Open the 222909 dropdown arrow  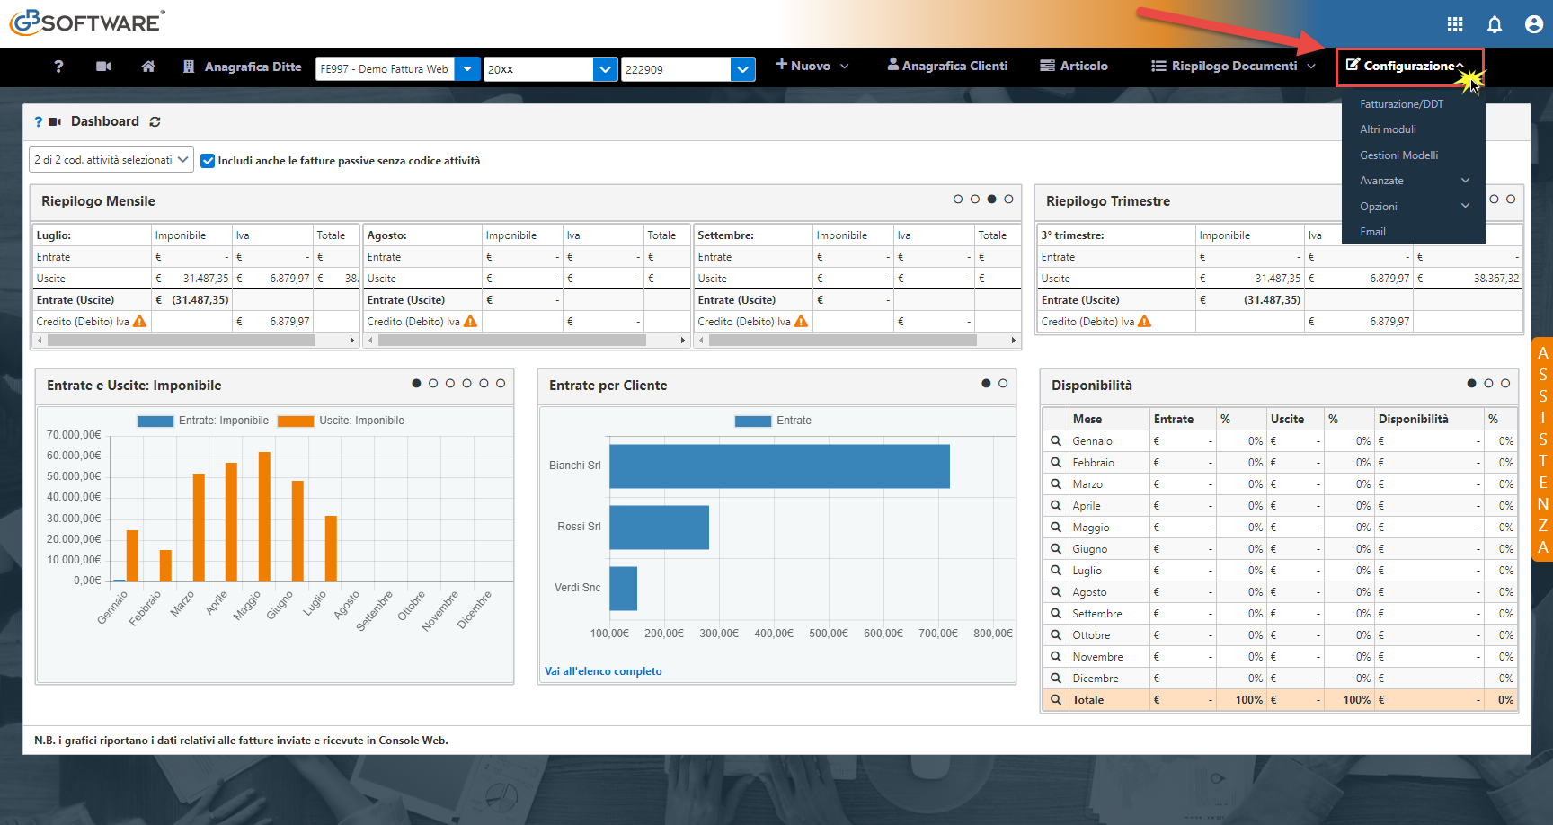(742, 68)
